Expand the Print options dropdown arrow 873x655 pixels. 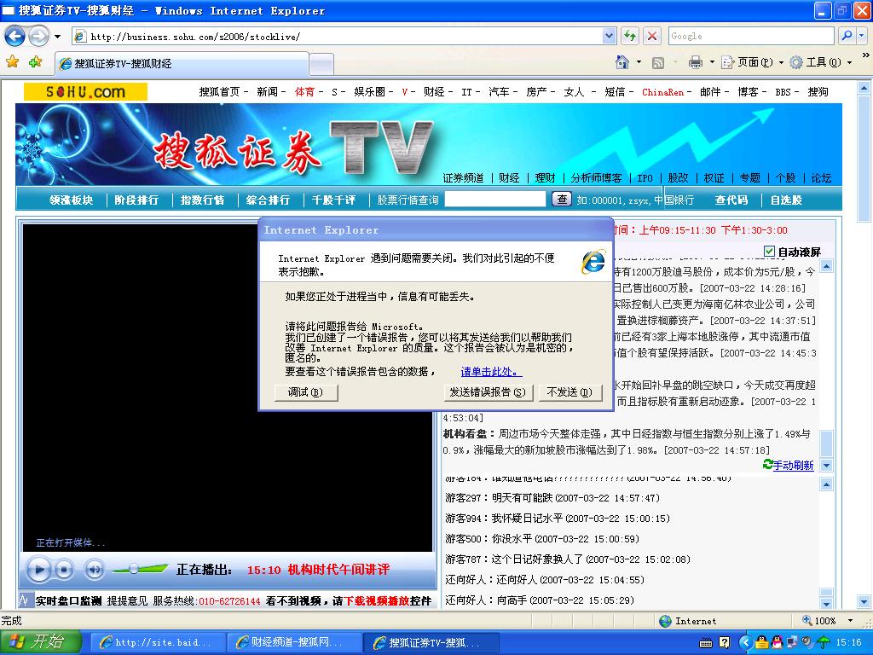pyautogui.click(x=712, y=61)
